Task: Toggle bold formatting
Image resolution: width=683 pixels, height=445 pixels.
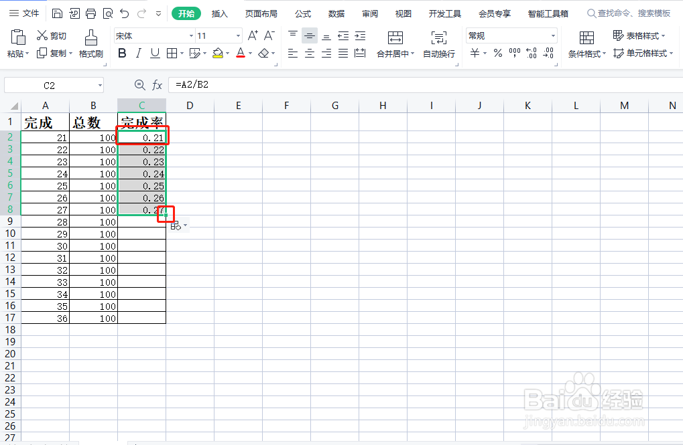Action: [121, 54]
